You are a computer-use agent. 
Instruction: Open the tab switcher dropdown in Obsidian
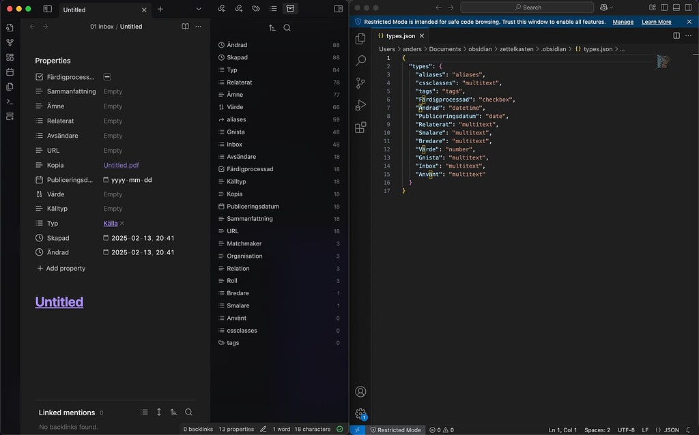[199, 8]
